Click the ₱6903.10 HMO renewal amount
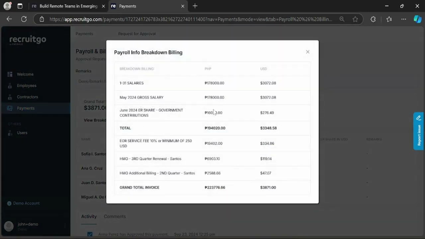The image size is (425, 239). pyautogui.click(x=212, y=159)
